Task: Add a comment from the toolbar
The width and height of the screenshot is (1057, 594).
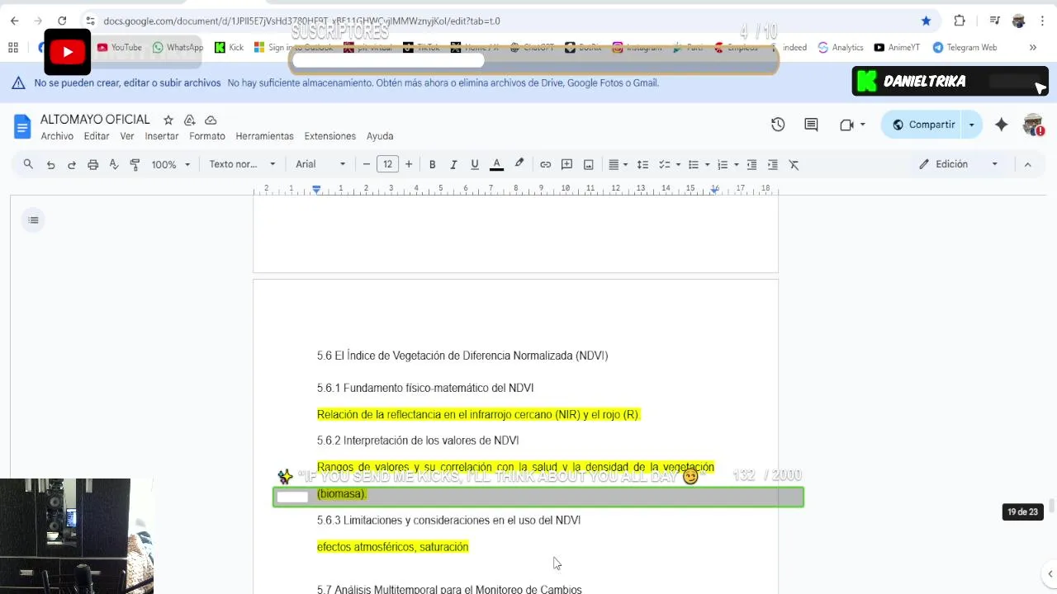Action: pyautogui.click(x=566, y=164)
